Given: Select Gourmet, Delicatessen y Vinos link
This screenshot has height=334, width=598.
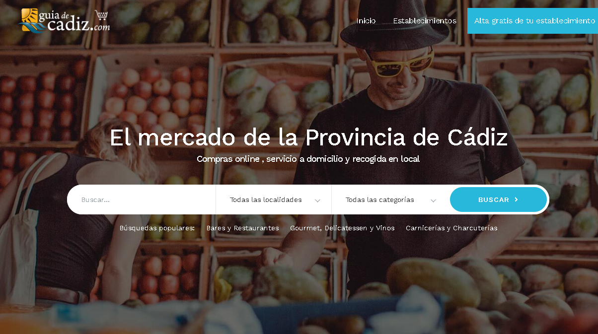Looking at the screenshot, I should [x=342, y=228].
